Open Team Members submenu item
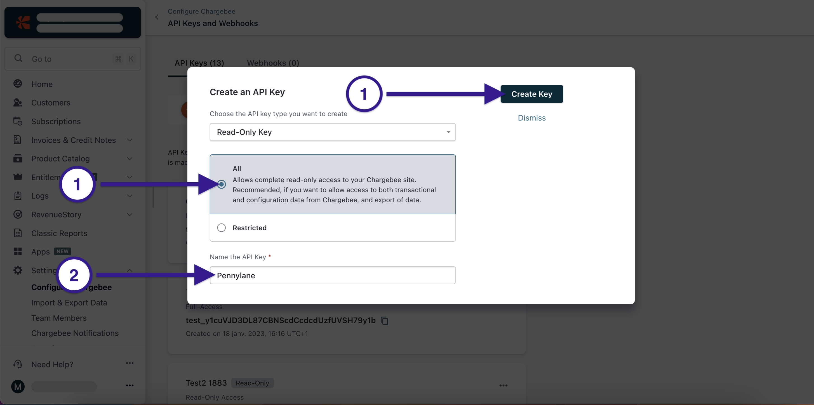Image resolution: width=814 pixels, height=405 pixels. [59, 318]
